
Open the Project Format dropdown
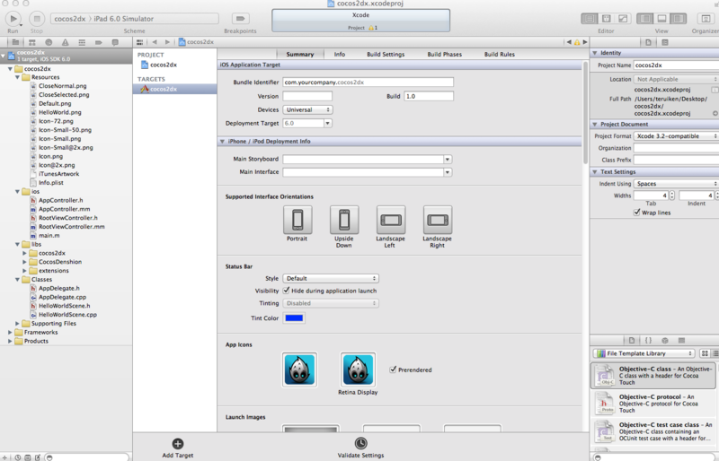[x=676, y=136]
